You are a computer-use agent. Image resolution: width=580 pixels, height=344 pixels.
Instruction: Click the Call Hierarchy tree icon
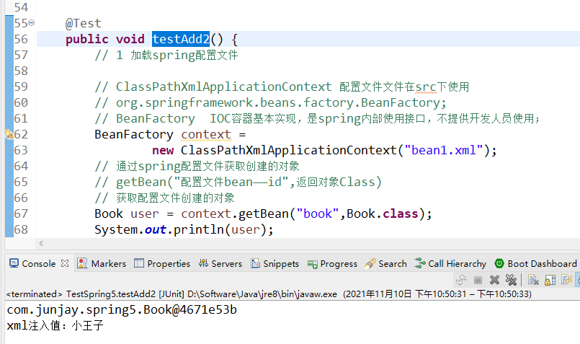click(x=420, y=263)
